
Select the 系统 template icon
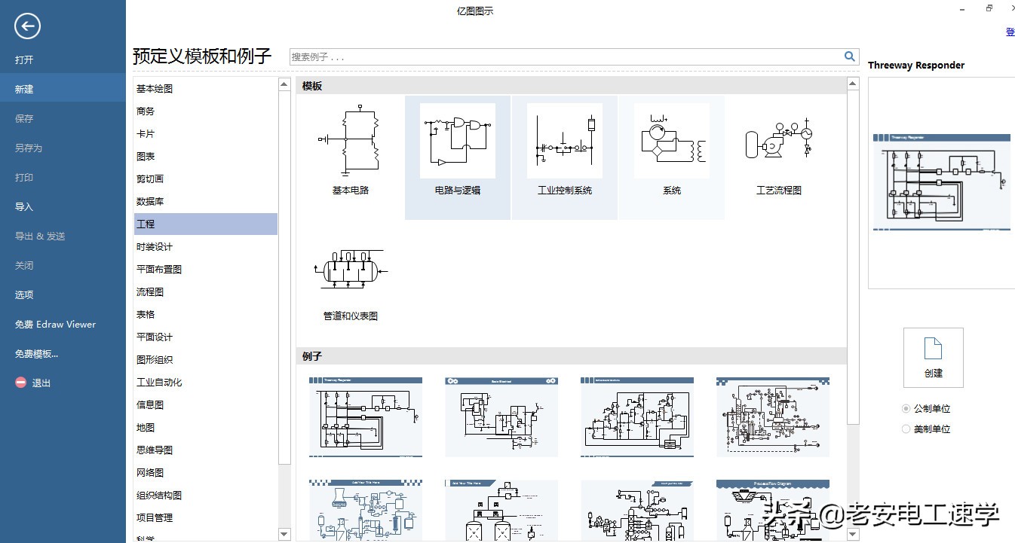[x=672, y=141]
